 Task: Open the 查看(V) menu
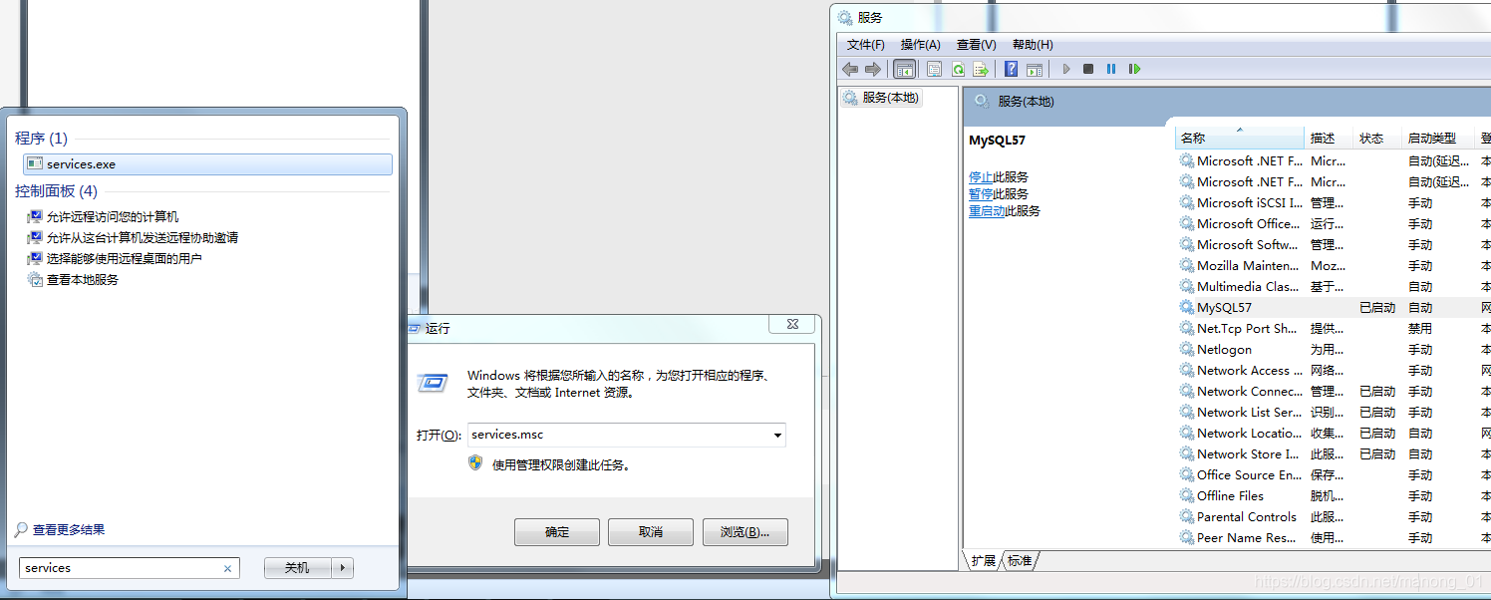click(x=976, y=44)
